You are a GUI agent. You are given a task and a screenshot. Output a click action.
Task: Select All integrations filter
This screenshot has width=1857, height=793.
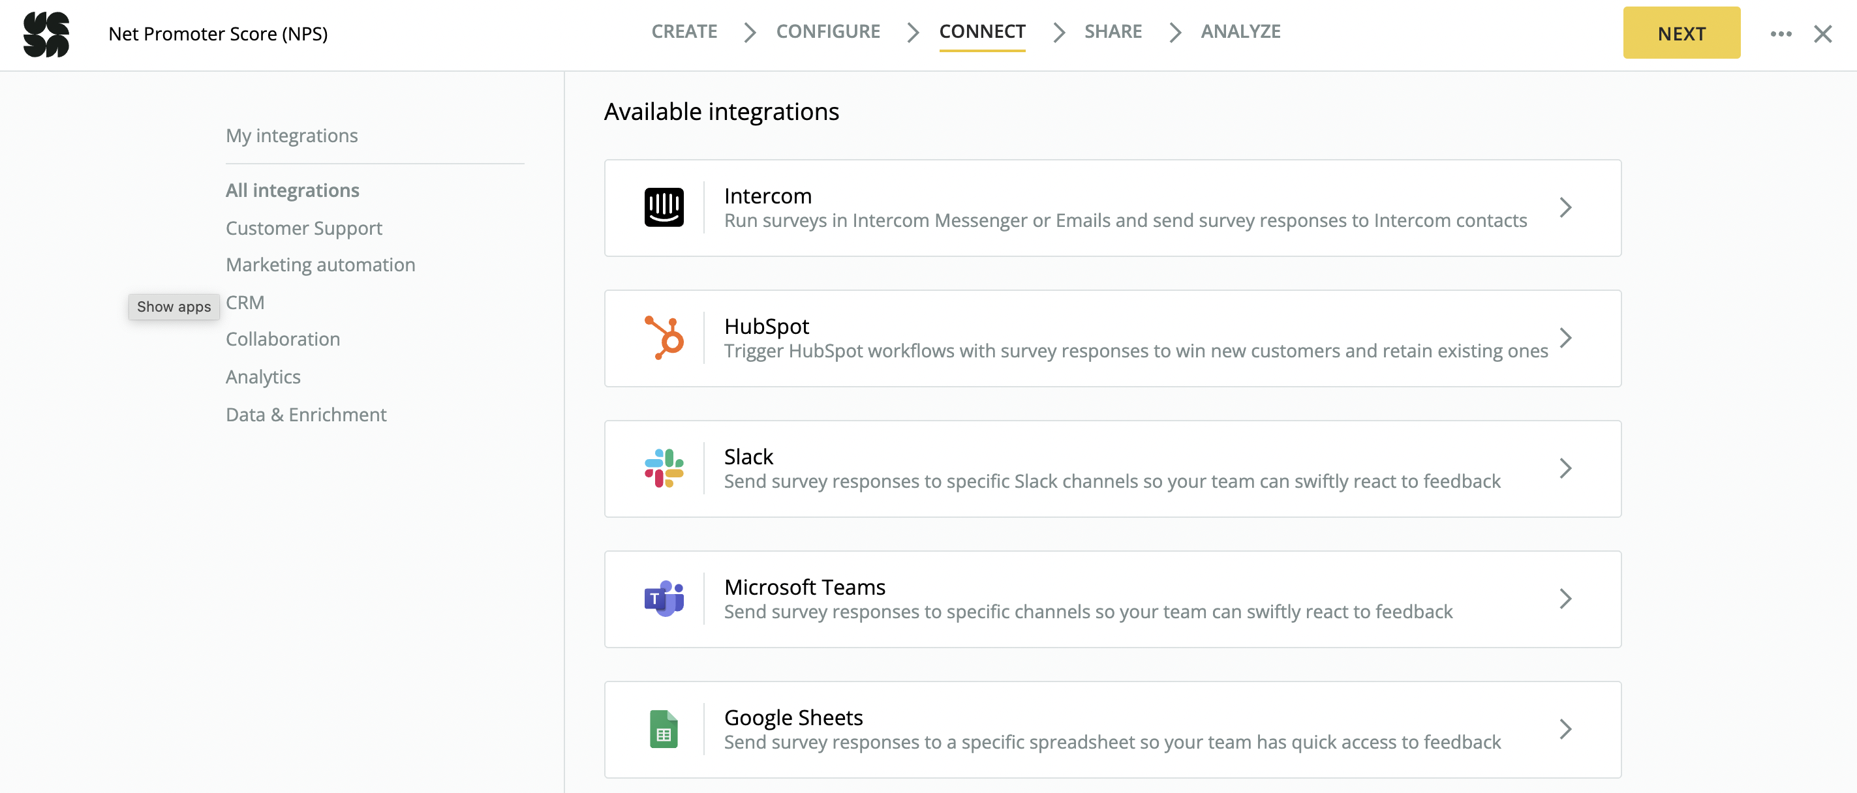click(292, 190)
